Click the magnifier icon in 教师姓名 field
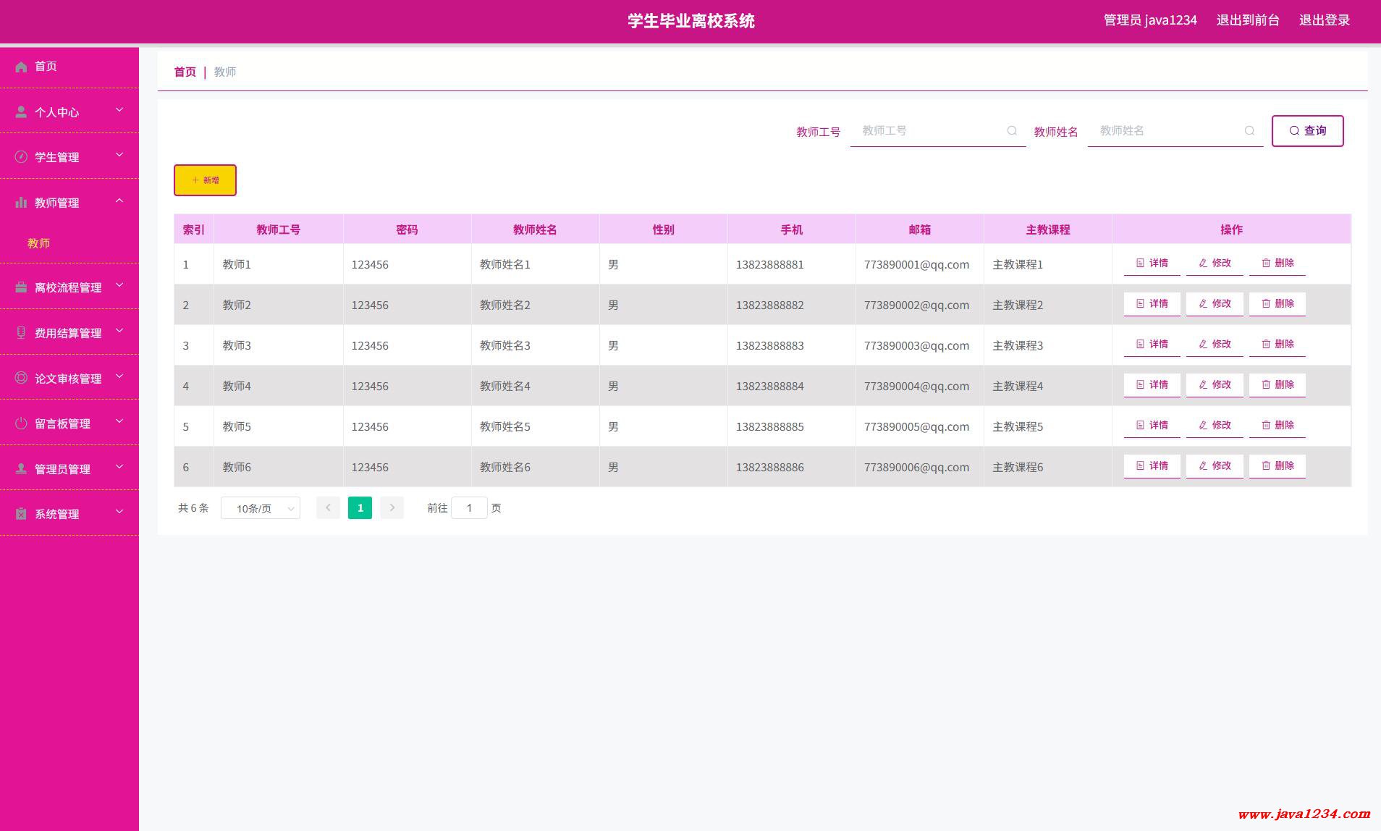The height and width of the screenshot is (831, 1381). tap(1249, 131)
